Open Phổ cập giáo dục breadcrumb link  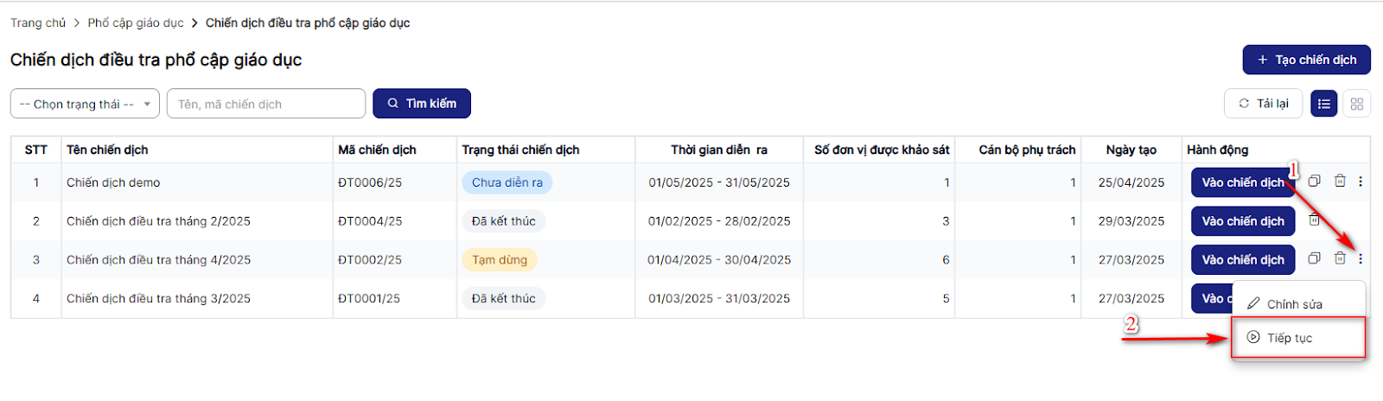tap(136, 23)
